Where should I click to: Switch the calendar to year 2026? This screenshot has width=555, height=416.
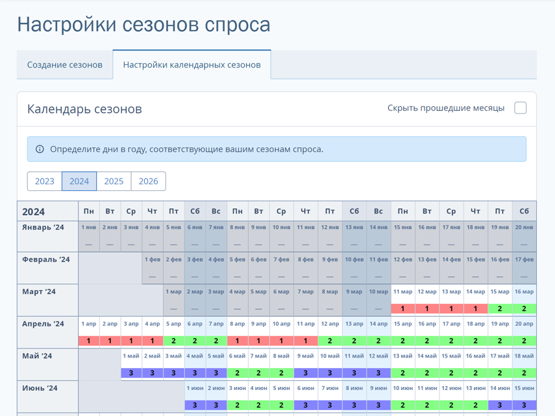point(148,181)
